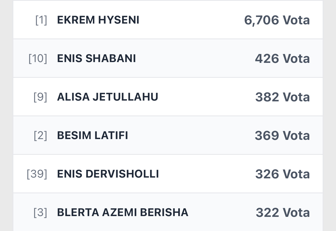Open ALISA JETULLAHU candidate entry
The height and width of the screenshot is (231, 336).
pyautogui.click(x=108, y=97)
